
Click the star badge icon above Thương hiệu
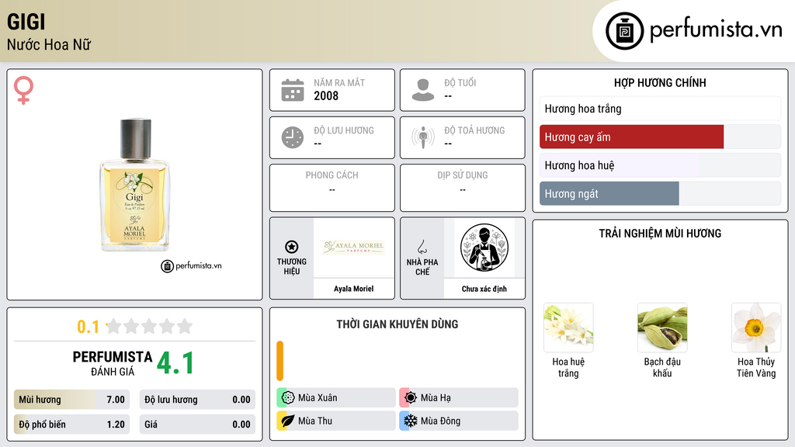(x=292, y=247)
